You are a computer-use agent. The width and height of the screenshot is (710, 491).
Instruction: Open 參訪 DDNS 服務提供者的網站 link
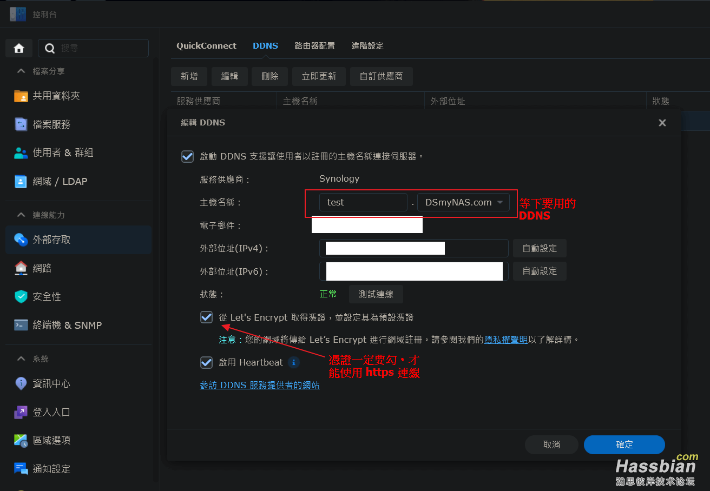pos(260,385)
